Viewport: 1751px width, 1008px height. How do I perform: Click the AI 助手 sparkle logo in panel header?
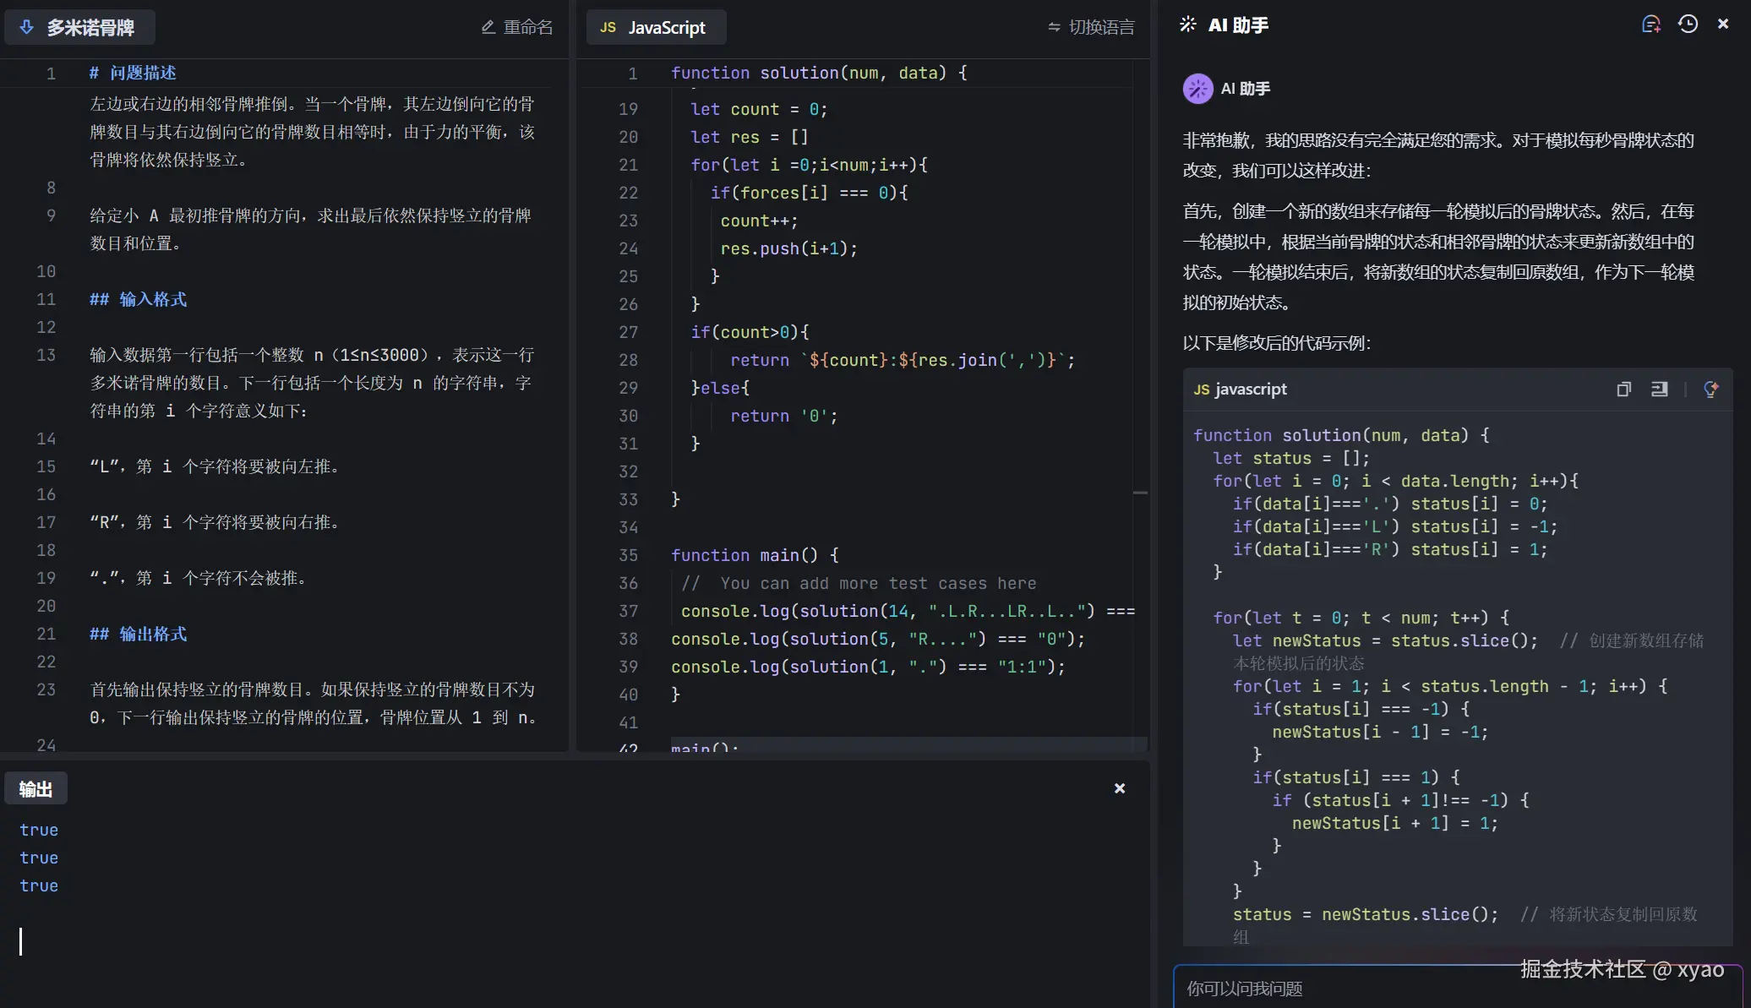point(1187,25)
